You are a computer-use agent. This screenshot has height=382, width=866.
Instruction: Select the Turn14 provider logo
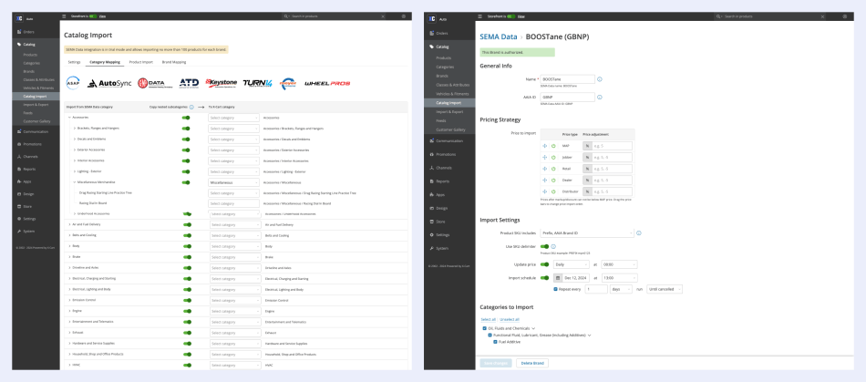click(258, 83)
